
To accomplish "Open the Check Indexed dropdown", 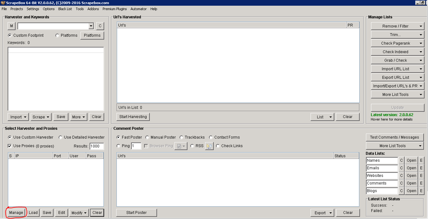I will (398, 52).
